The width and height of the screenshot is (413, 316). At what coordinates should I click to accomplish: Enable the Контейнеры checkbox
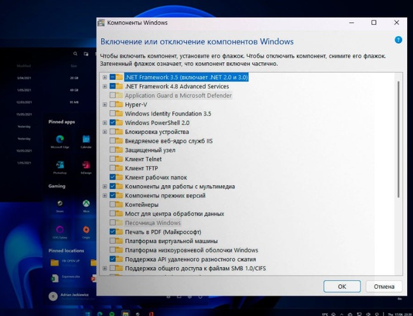[112, 204]
